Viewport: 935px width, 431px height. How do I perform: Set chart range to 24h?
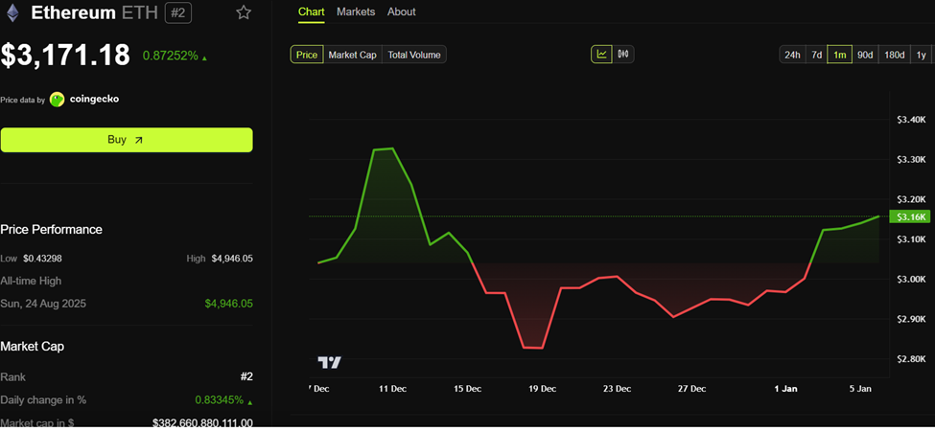tap(792, 55)
